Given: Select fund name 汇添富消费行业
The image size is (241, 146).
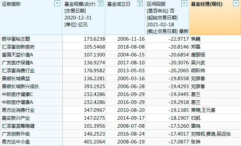Looking at the screenshot, I should [x=18, y=70].
